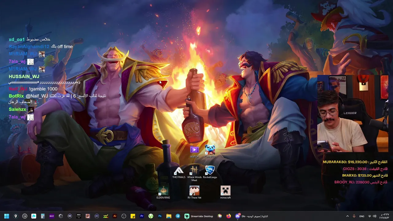Open Firefox from the taskbar
The width and height of the screenshot is (393, 221).
click(x=228, y=216)
